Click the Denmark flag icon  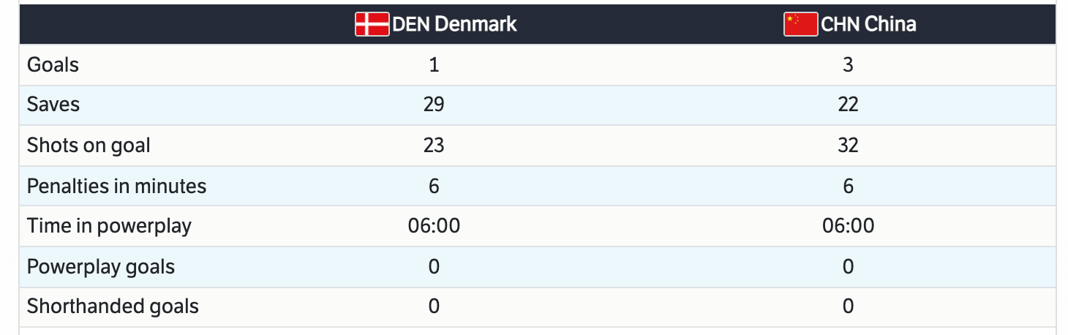372,24
